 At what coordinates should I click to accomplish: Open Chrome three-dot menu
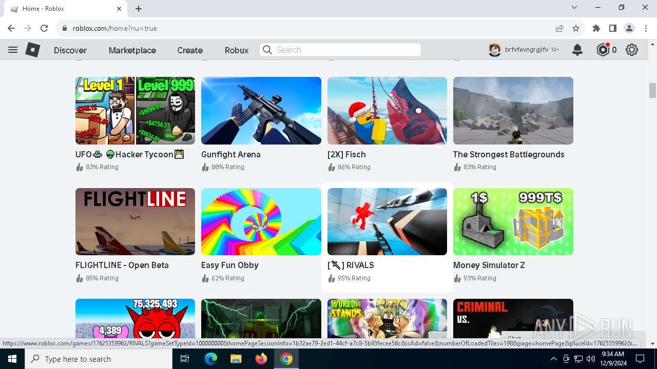(x=646, y=28)
